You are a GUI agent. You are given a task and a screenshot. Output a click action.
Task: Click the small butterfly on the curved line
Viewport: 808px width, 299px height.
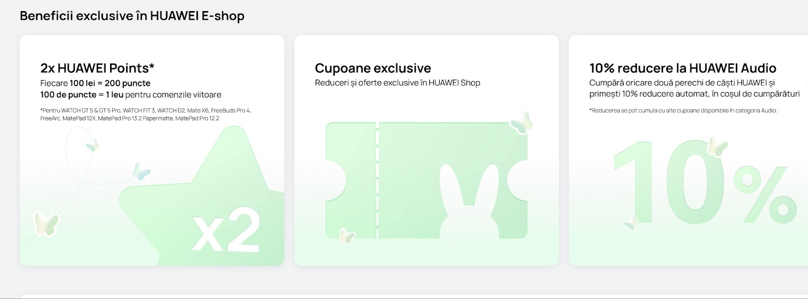click(x=92, y=146)
